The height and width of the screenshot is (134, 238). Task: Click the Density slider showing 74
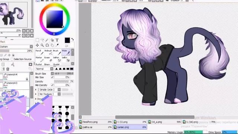(64, 82)
